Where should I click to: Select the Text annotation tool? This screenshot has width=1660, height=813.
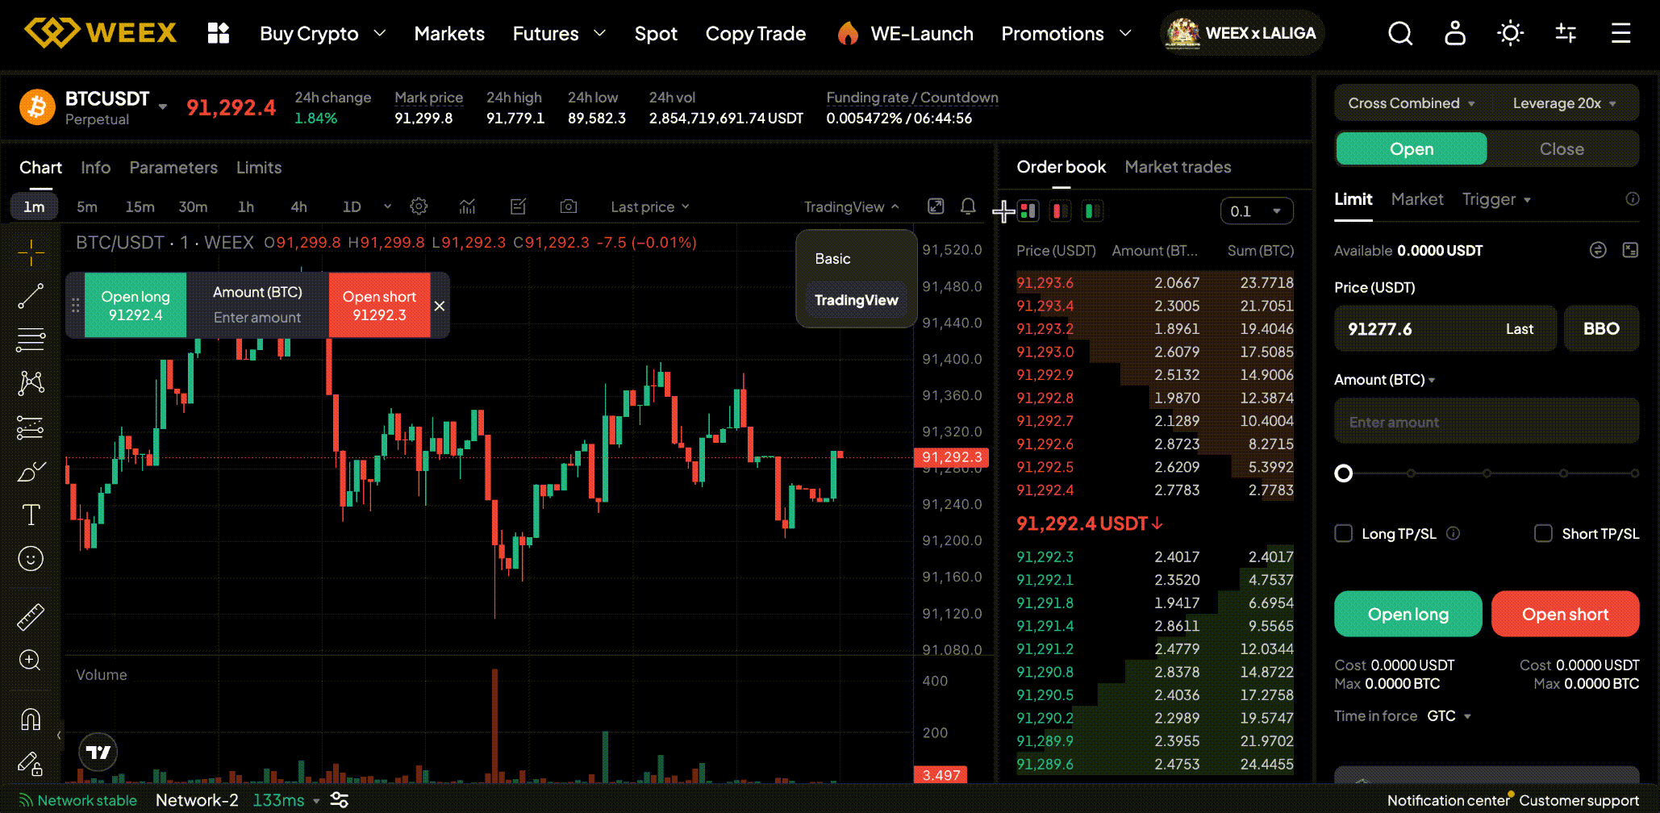click(31, 515)
